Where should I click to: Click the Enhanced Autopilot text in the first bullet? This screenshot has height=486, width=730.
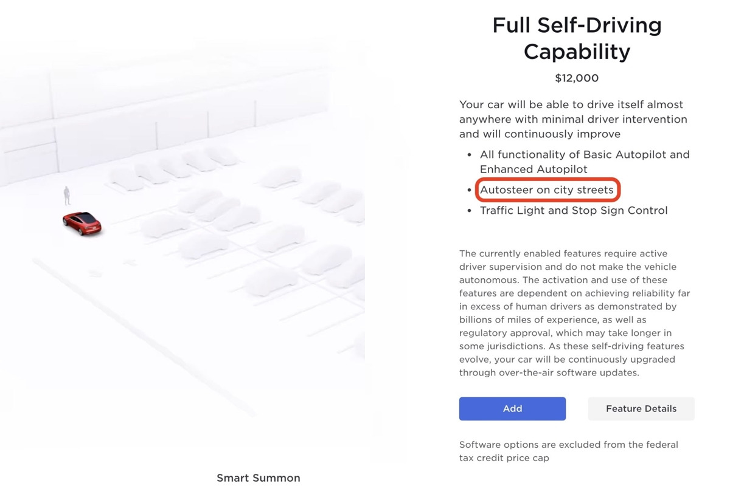(534, 169)
